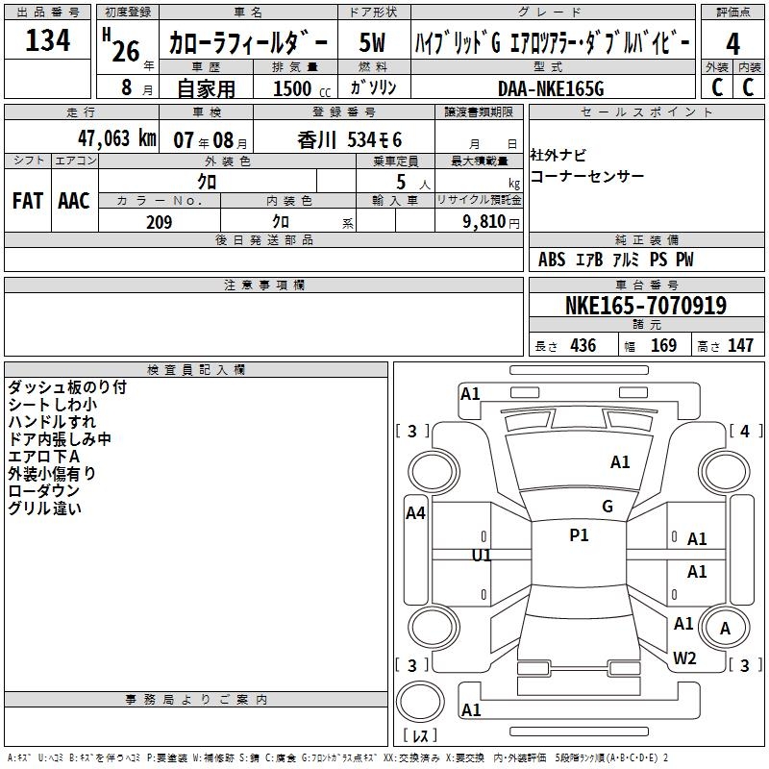Select the color number 209

[160, 222]
